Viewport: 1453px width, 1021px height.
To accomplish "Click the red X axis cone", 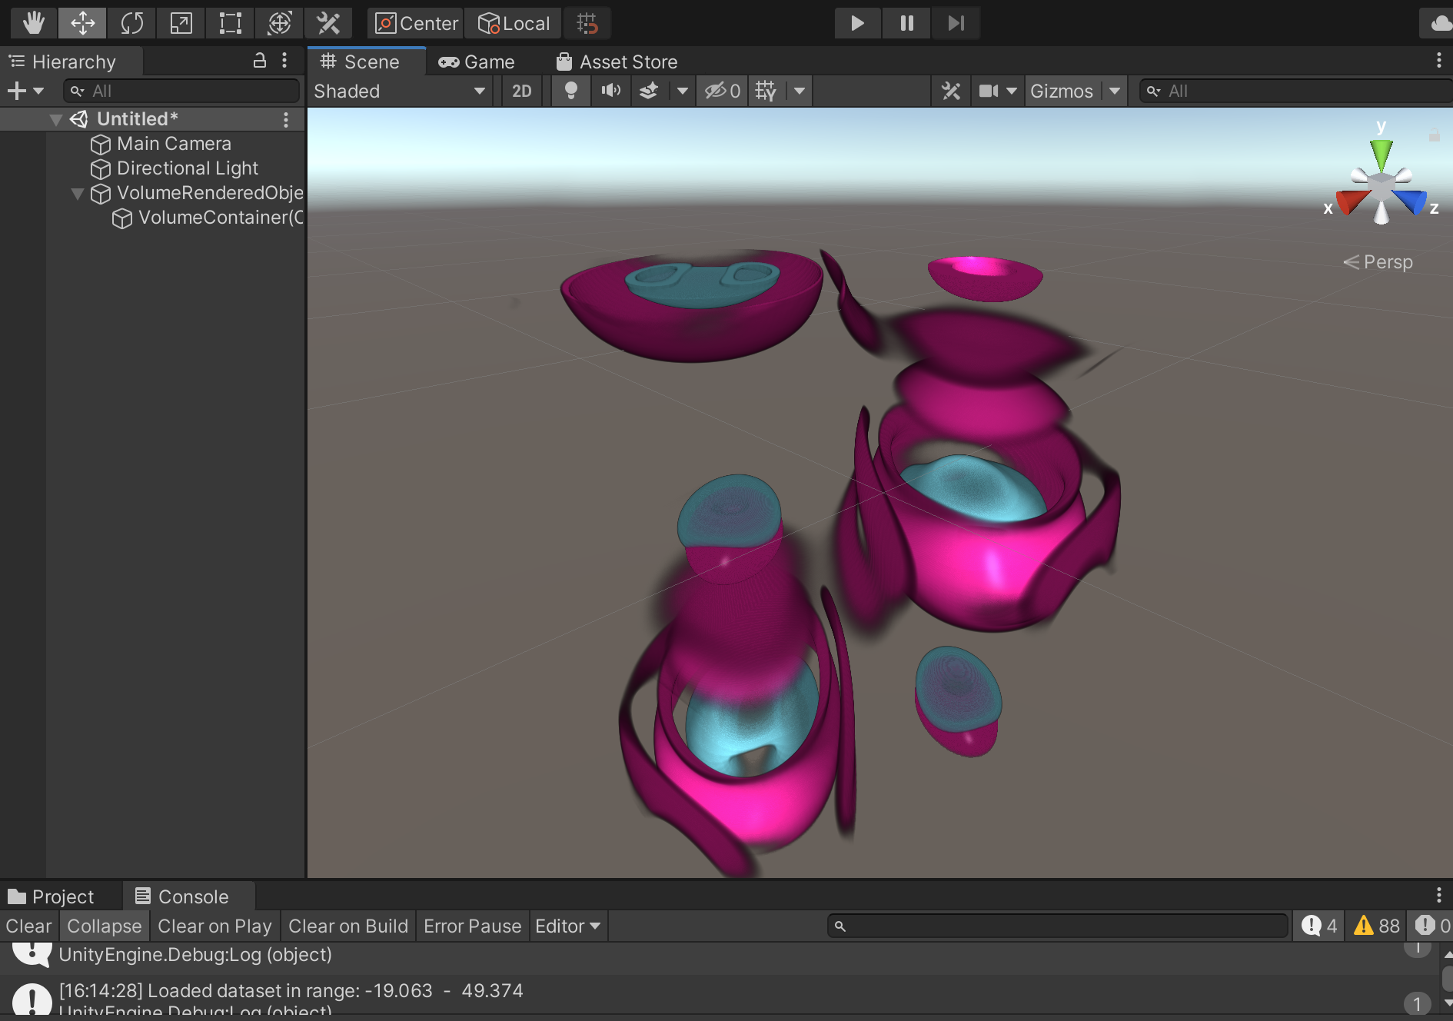I will point(1352,203).
